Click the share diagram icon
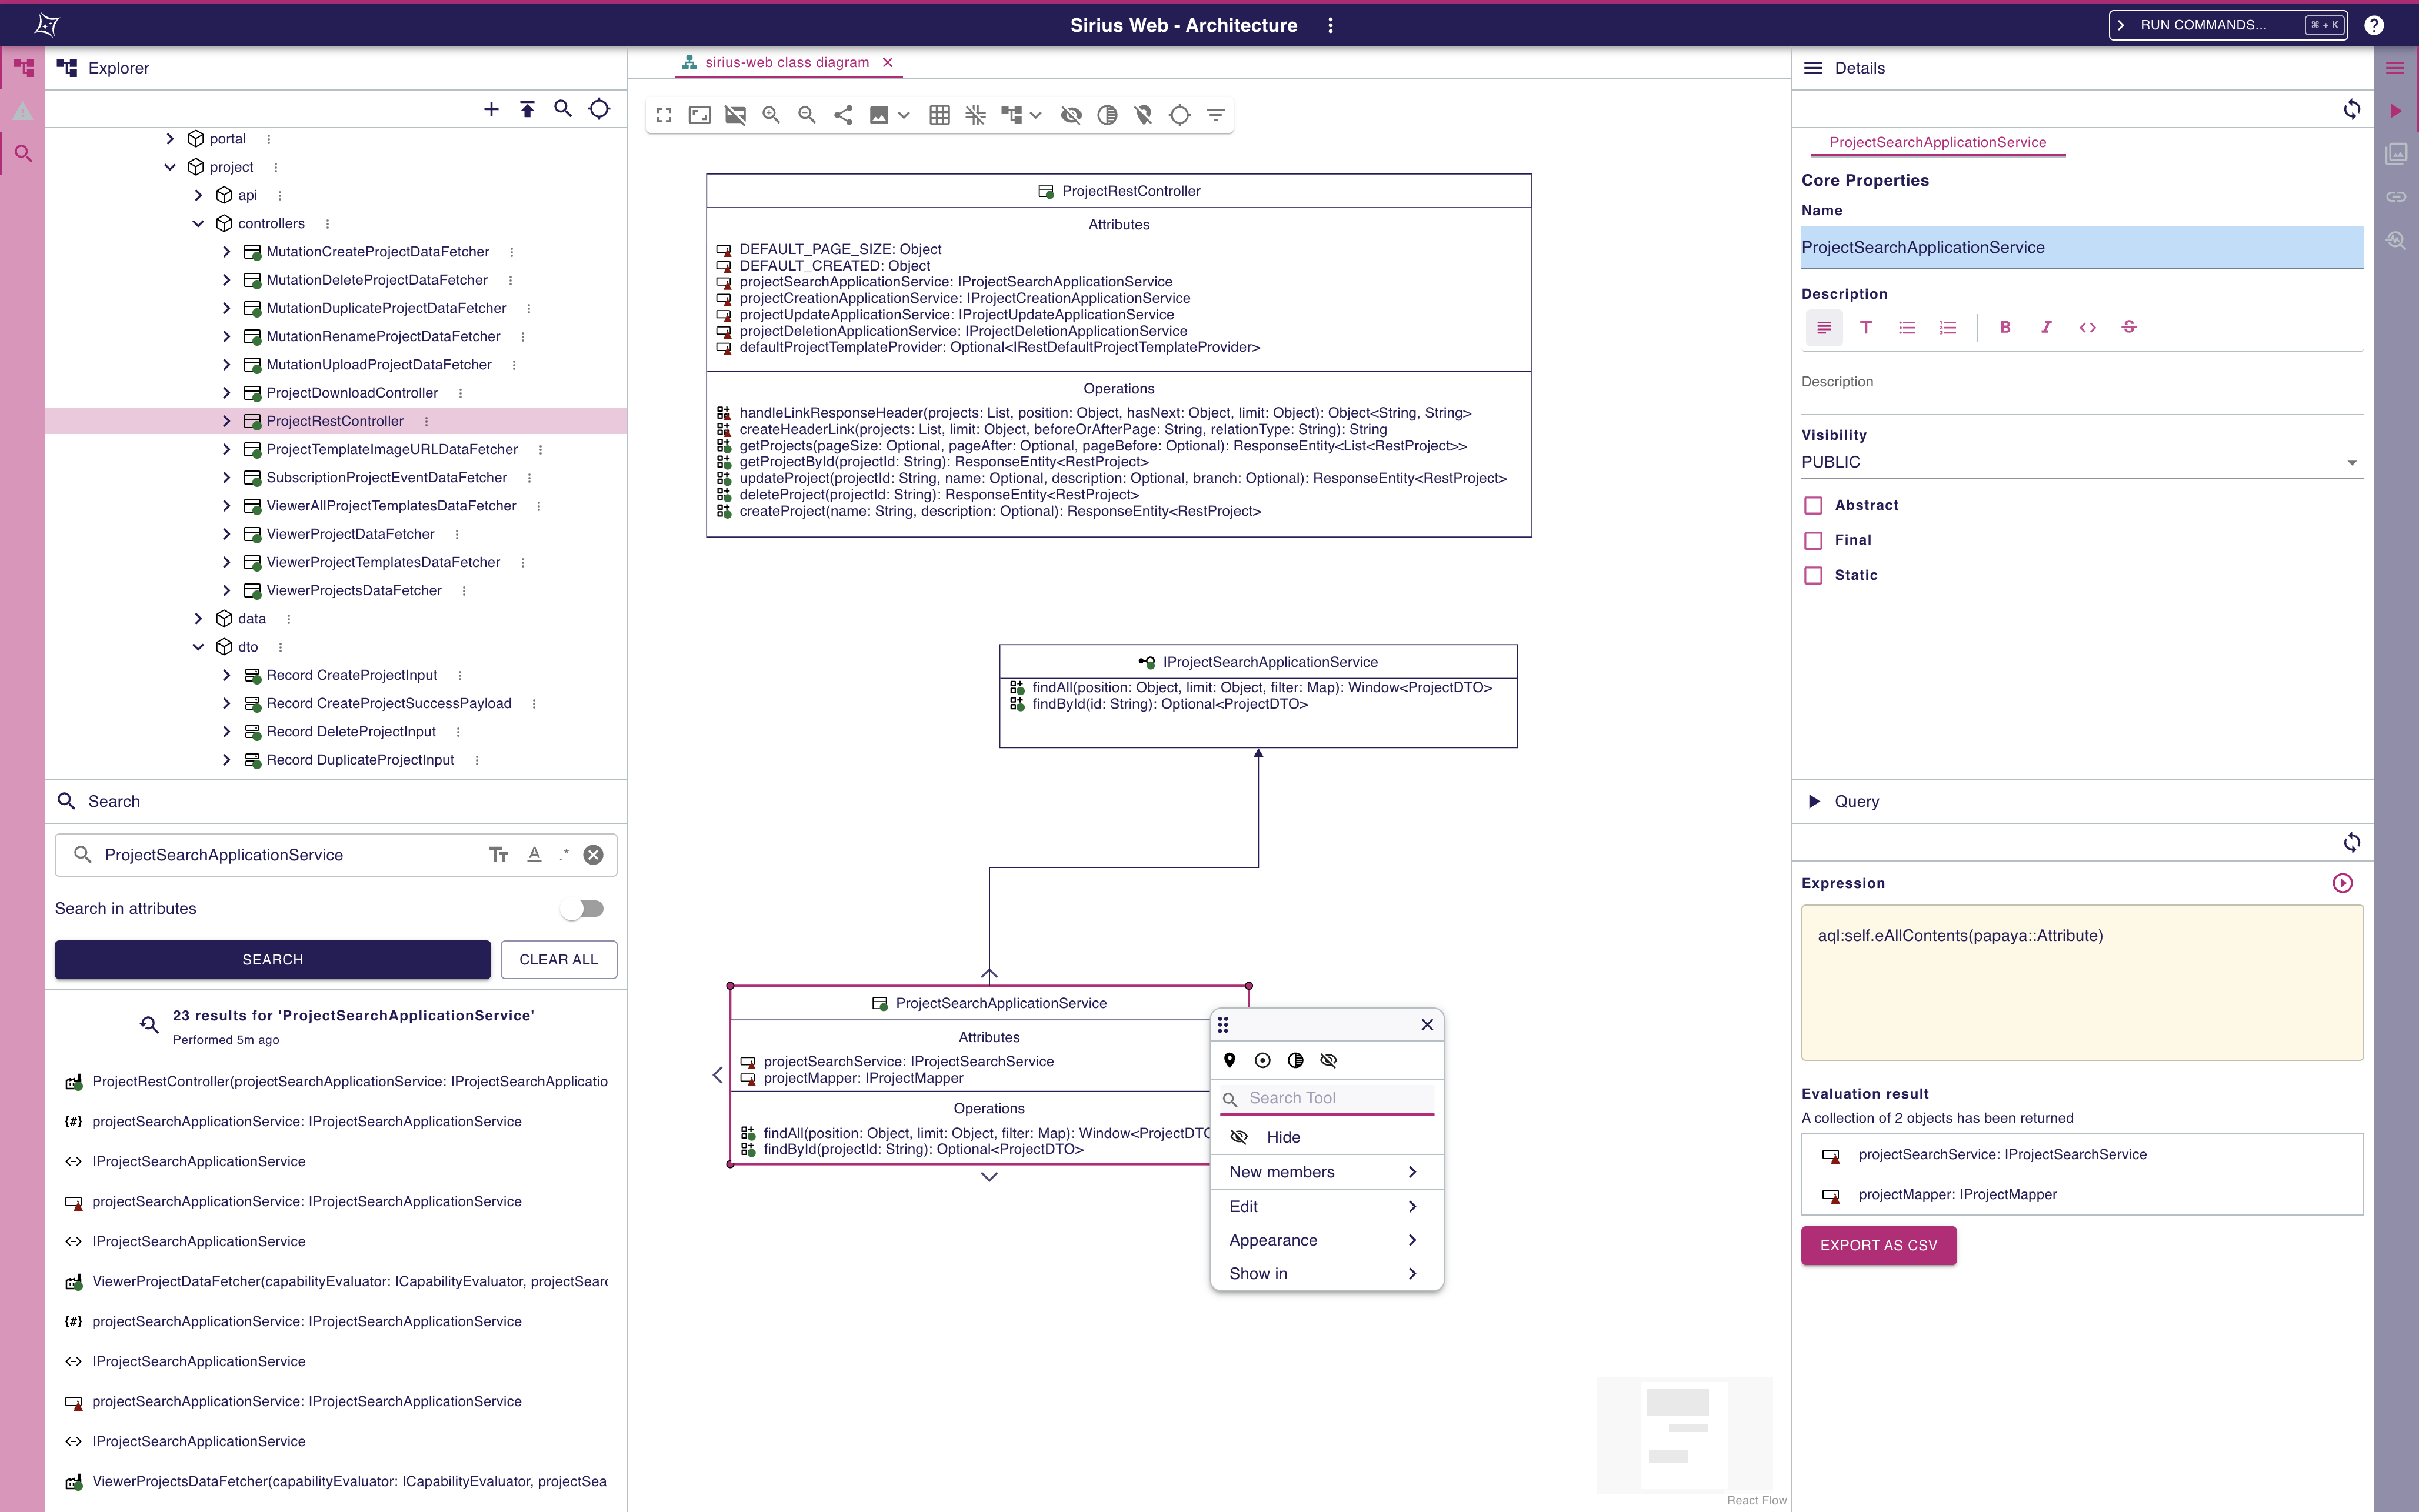 click(x=843, y=115)
